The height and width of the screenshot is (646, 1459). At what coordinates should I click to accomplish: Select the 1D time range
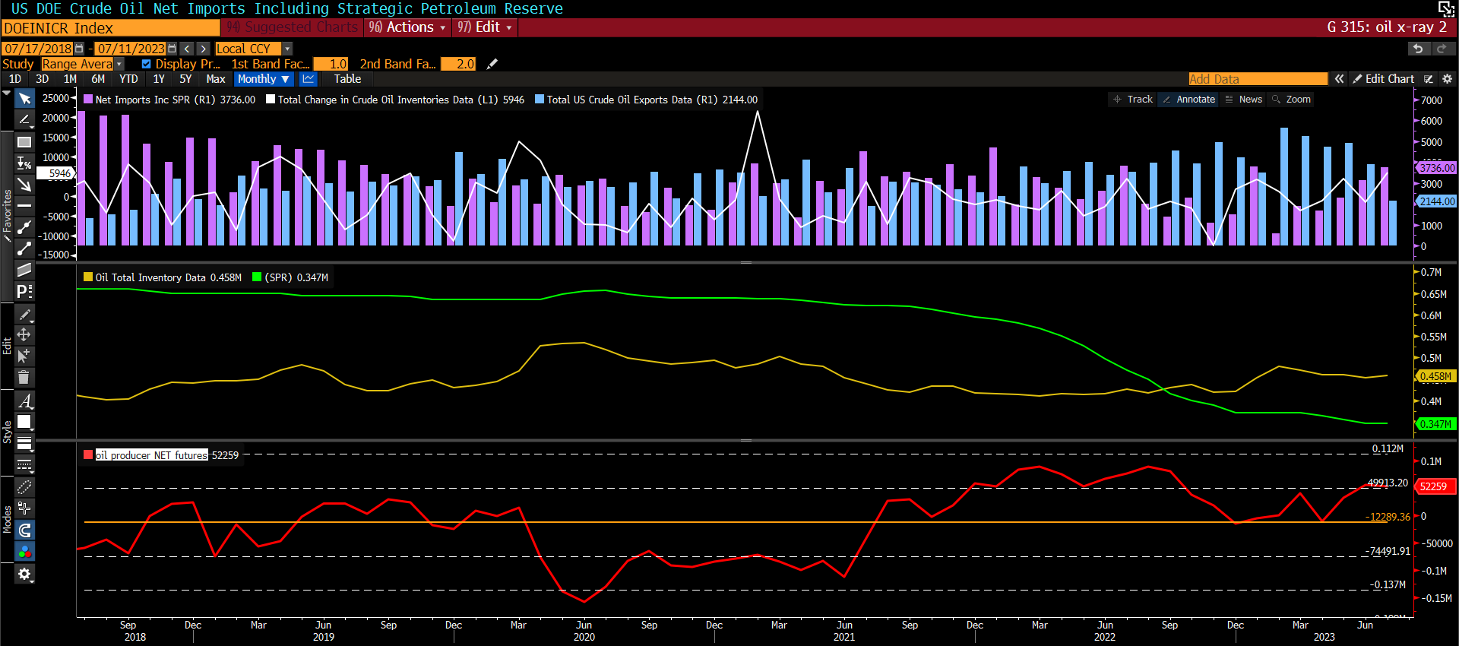coord(14,79)
